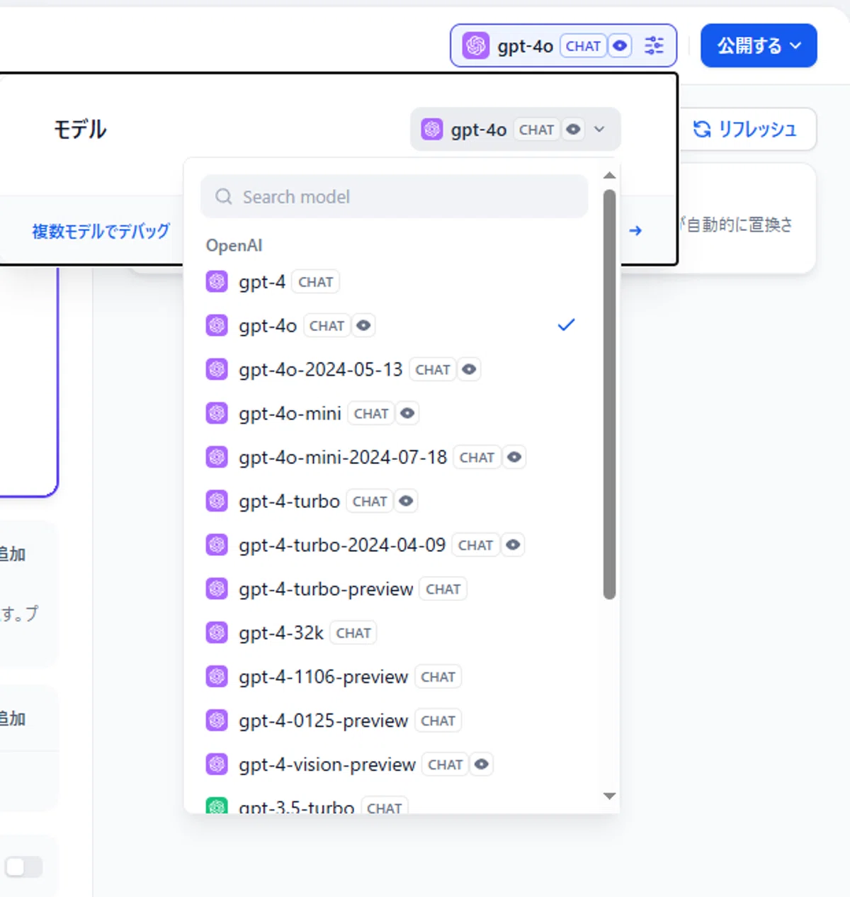
Task: Click the OpenAI provider heading
Action: (234, 245)
